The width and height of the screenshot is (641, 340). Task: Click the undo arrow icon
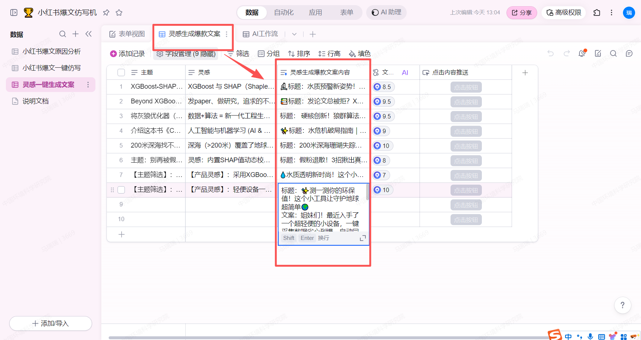(550, 54)
